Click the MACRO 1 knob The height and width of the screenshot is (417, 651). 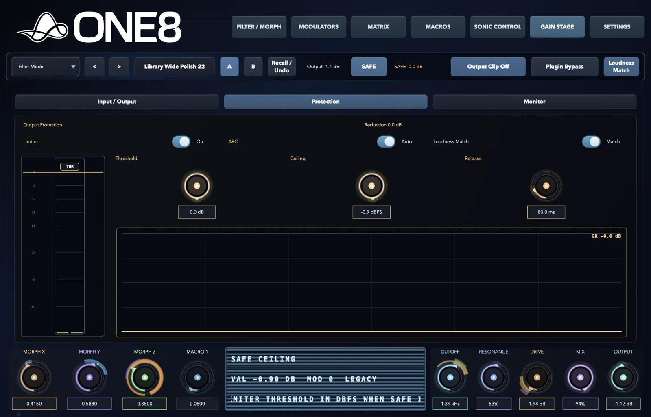tap(197, 378)
